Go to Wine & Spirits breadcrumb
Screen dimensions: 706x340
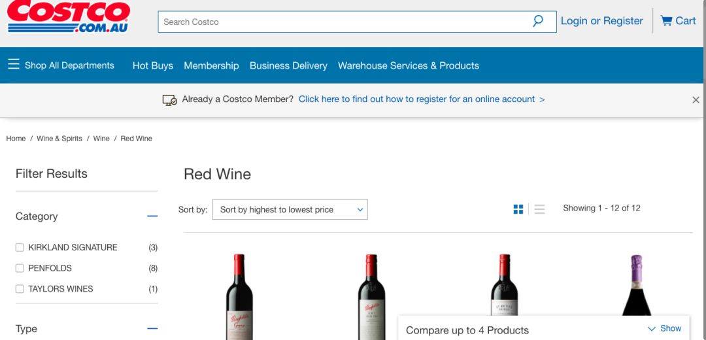pos(59,138)
